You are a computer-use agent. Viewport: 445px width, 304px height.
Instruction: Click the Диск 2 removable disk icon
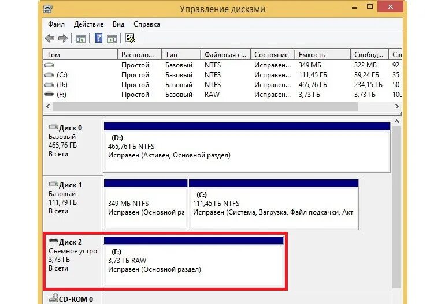tap(54, 241)
